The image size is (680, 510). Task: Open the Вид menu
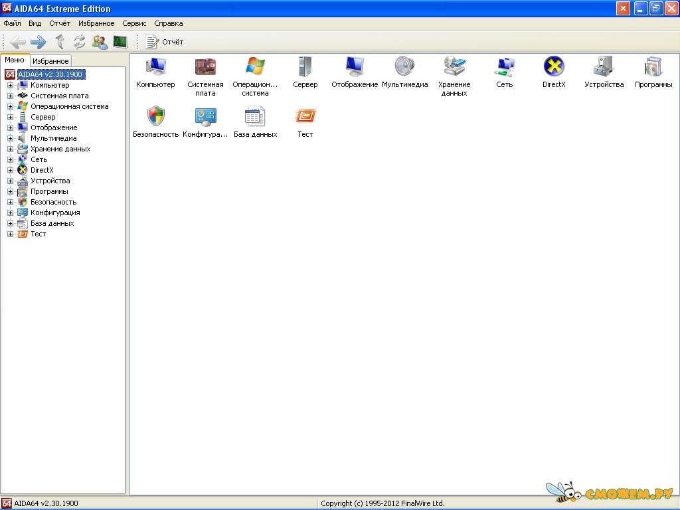click(x=35, y=23)
